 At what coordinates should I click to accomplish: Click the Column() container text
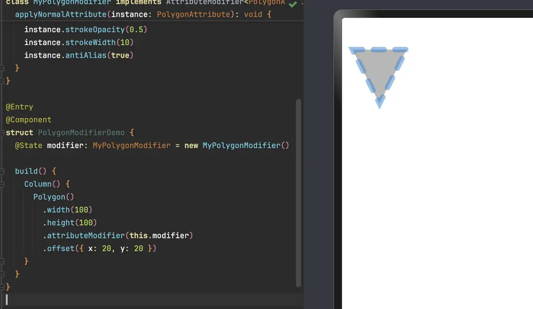42,184
